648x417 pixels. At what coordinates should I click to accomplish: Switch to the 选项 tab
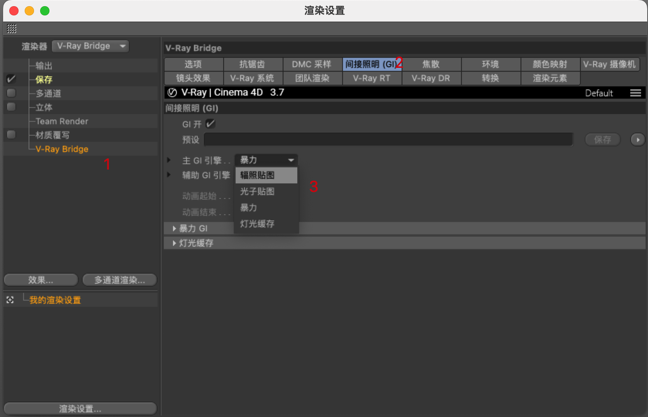coord(193,64)
